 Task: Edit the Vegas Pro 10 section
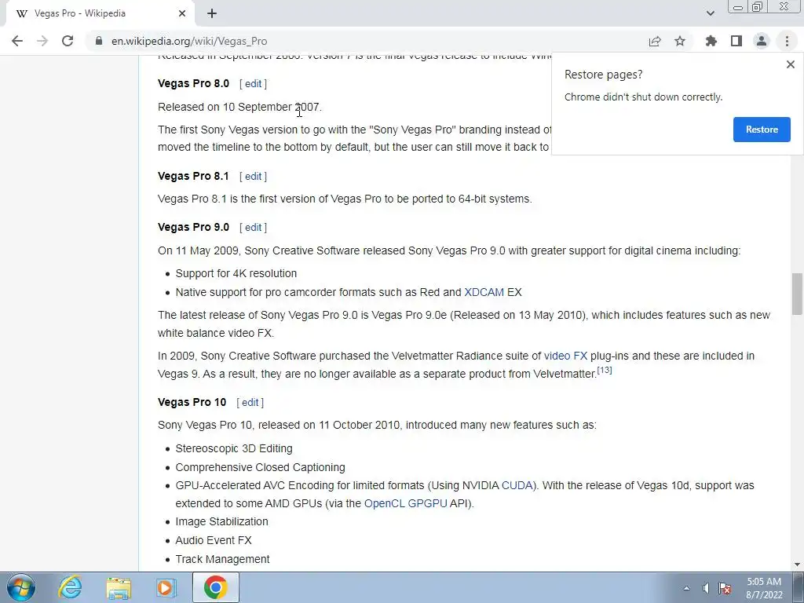coord(250,403)
